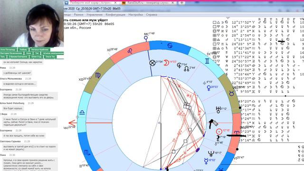The width and height of the screenshot is (304, 171).
Task: Open the Управление menu
Action: point(95,15)
